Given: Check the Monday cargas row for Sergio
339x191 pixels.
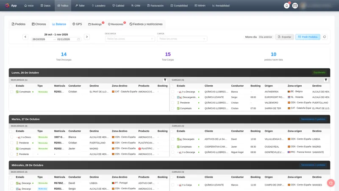Looking at the screenshot, I should point(173,97).
